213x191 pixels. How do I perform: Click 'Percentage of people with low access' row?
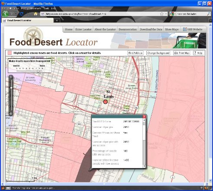click(117, 153)
